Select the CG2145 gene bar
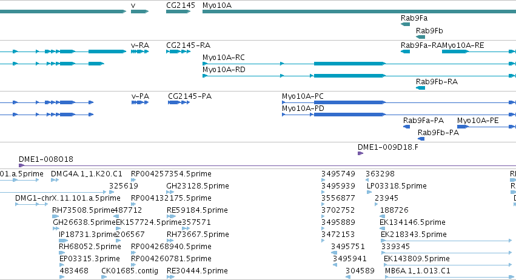Viewport: 516px width, 280px height. click(x=178, y=12)
